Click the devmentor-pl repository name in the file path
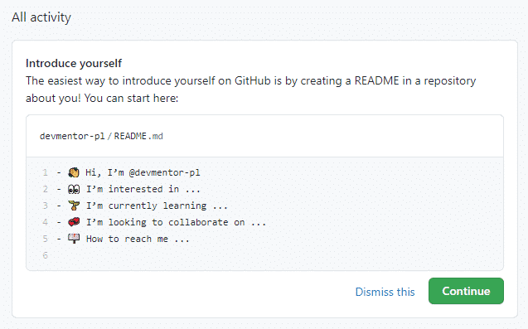Screen dimensions: 528x329 tap(72, 136)
